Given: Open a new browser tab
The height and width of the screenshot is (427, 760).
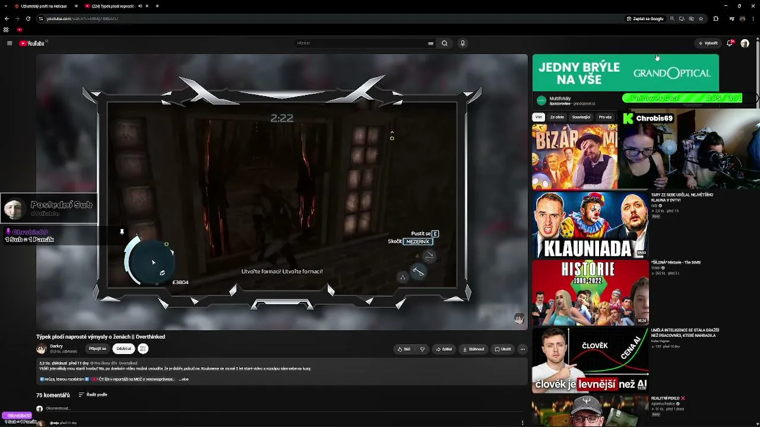Looking at the screenshot, I should 157,6.
